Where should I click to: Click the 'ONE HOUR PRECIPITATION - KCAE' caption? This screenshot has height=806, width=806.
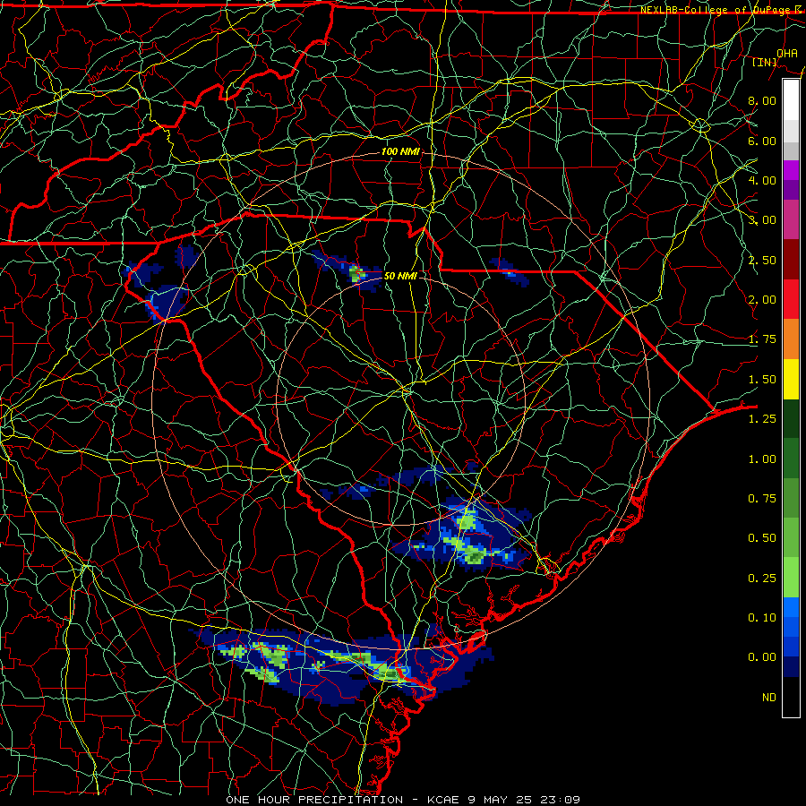pyautogui.click(x=342, y=800)
